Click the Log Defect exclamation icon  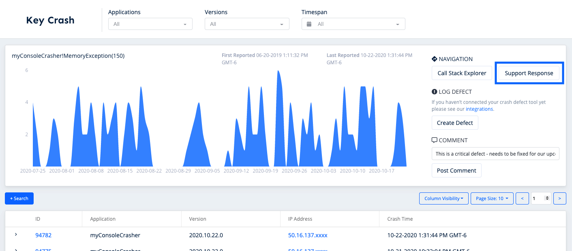click(x=435, y=92)
